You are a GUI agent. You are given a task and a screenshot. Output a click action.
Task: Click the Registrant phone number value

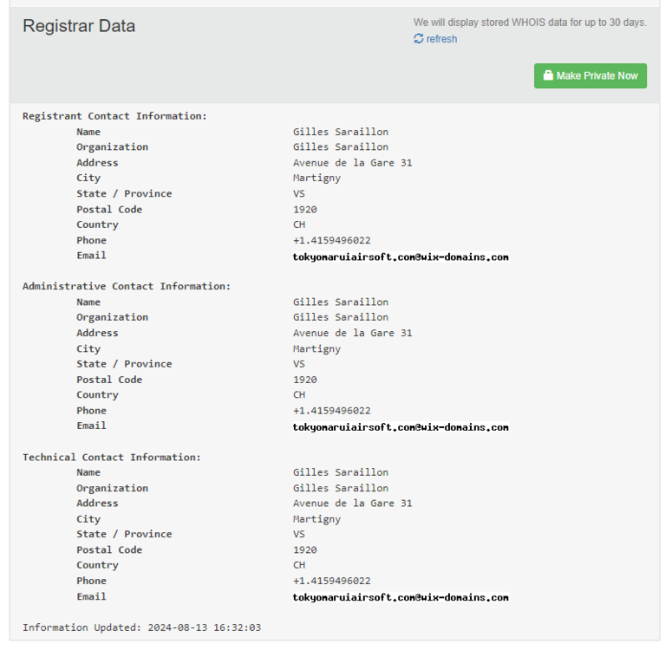pyautogui.click(x=331, y=240)
